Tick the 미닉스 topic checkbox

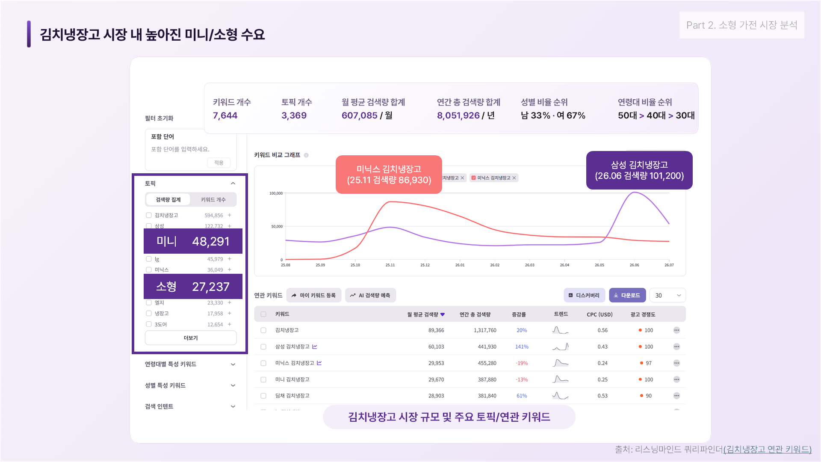[149, 269]
